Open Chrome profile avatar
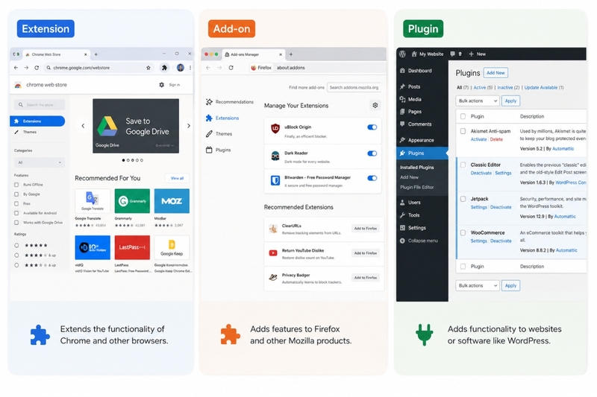597x397 pixels. (x=181, y=68)
